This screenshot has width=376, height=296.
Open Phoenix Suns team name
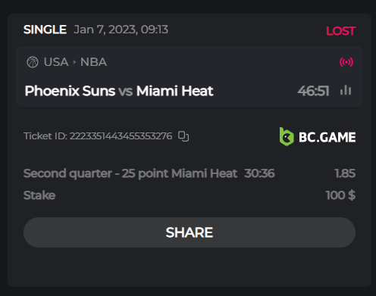(70, 91)
